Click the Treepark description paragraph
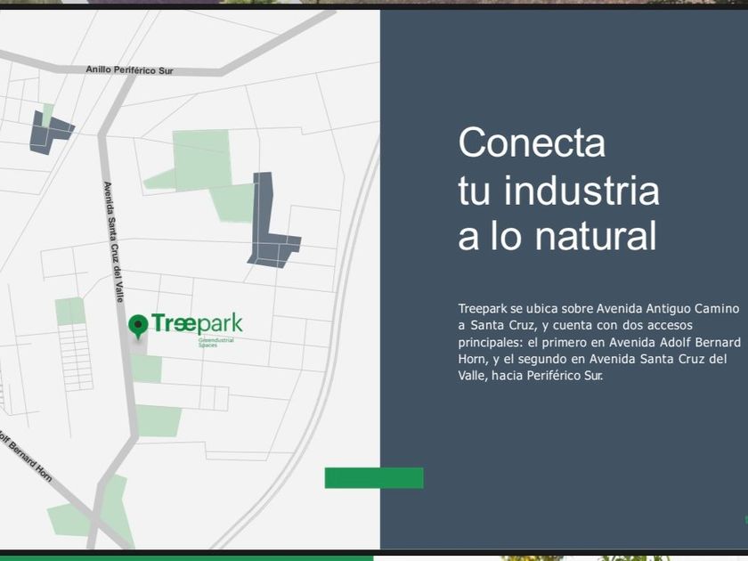The image size is (748, 561). tap(599, 342)
